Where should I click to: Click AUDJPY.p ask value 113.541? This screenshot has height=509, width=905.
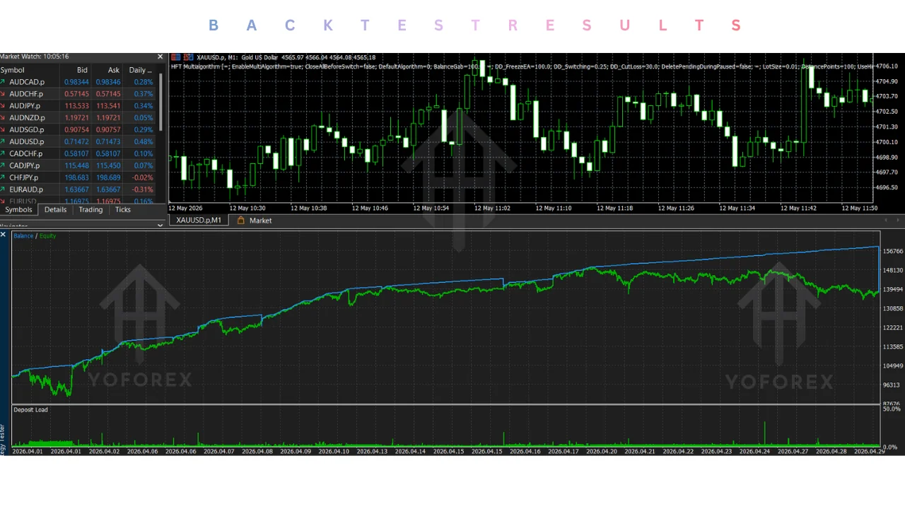[x=108, y=106]
